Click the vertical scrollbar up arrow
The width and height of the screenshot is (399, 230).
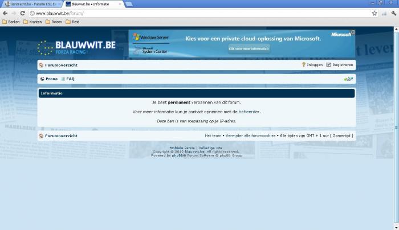pos(396,30)
